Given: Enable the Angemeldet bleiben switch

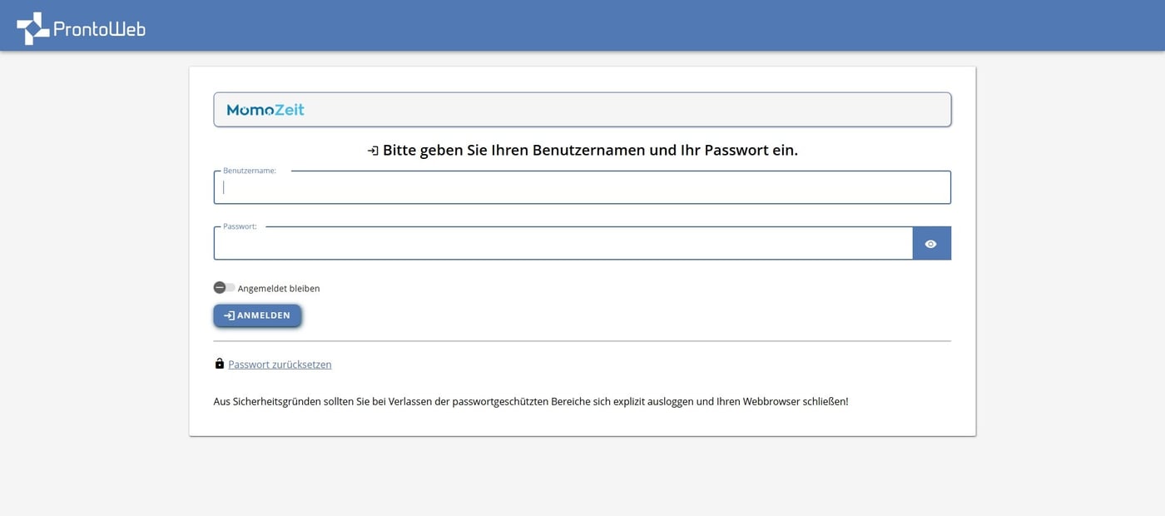Looking at the screenshot, I should 224,288.
